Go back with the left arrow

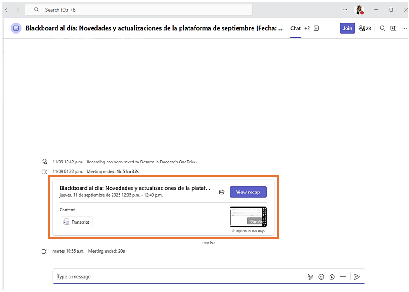(6, 10)
